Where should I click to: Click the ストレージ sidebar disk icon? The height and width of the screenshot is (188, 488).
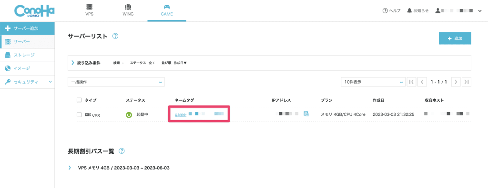pyautogui.click(x=8, y=55)
